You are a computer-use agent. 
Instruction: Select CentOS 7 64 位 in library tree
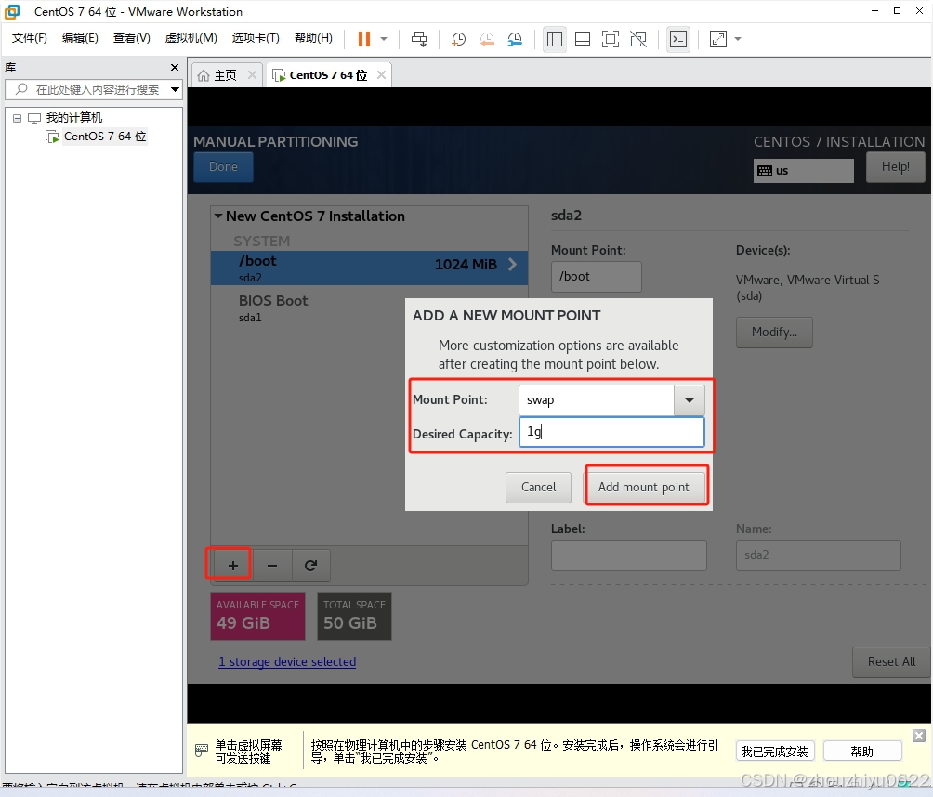tap(105, 137)
